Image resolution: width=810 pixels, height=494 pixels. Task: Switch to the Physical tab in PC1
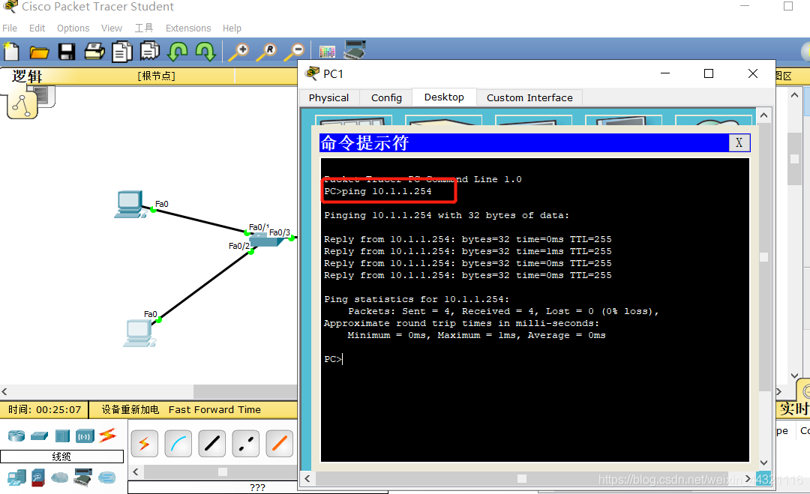pos(329,97)
